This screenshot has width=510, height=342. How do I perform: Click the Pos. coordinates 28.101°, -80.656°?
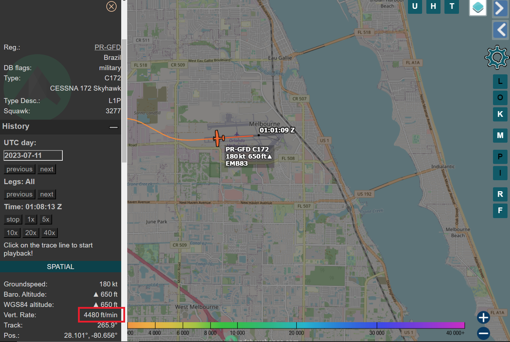[x=91, y=336]
